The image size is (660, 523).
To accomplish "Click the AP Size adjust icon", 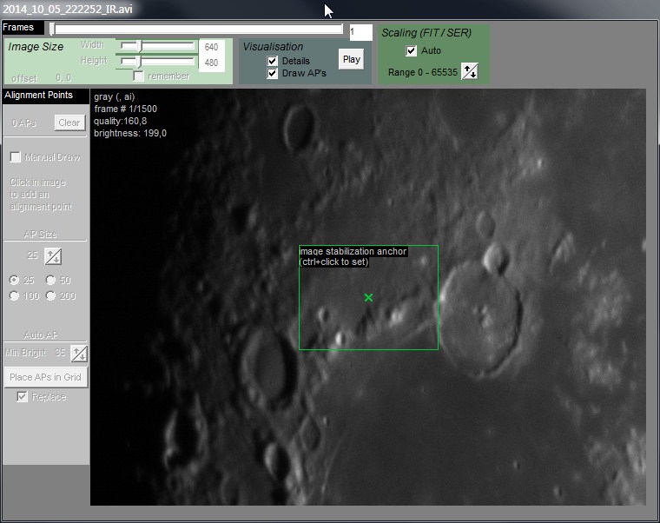I will pos(53,256).
